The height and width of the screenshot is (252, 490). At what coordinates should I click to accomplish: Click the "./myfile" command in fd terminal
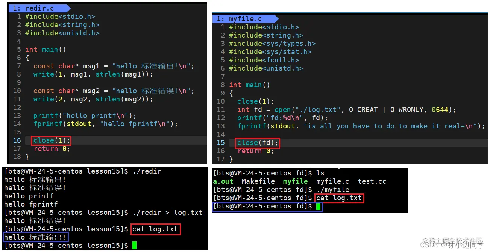[x=333, y=190]
